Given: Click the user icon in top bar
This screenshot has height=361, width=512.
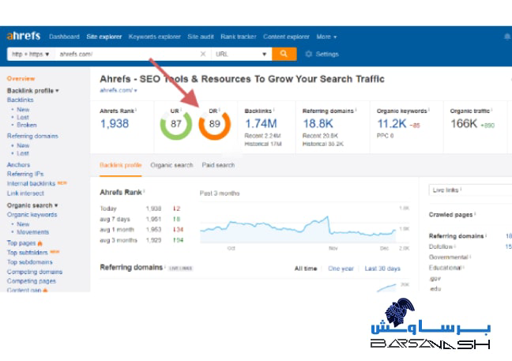Looking at the screenshot, I should click(x=506, y=36).
